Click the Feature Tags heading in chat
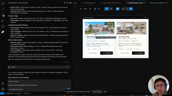This screenshot has height=96, width=172. tap(13, 16)
